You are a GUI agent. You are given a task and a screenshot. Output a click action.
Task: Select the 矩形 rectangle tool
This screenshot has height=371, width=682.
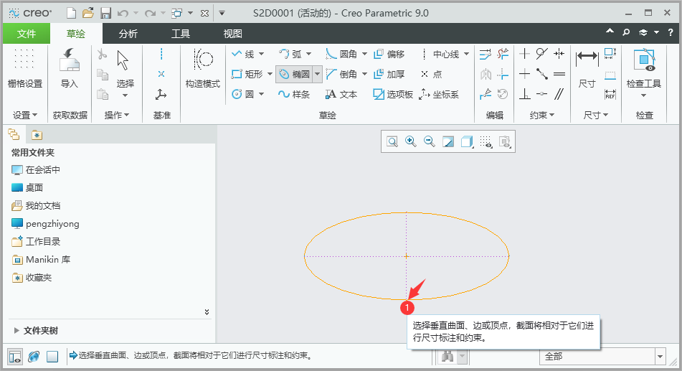tap(247, 74)
